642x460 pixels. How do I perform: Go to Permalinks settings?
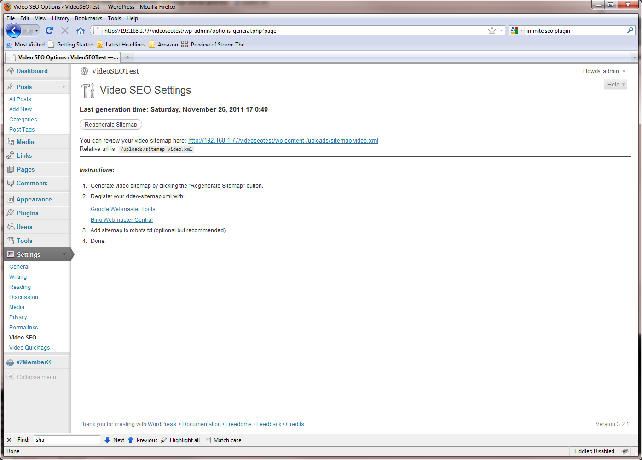click(x=23, y=328)
